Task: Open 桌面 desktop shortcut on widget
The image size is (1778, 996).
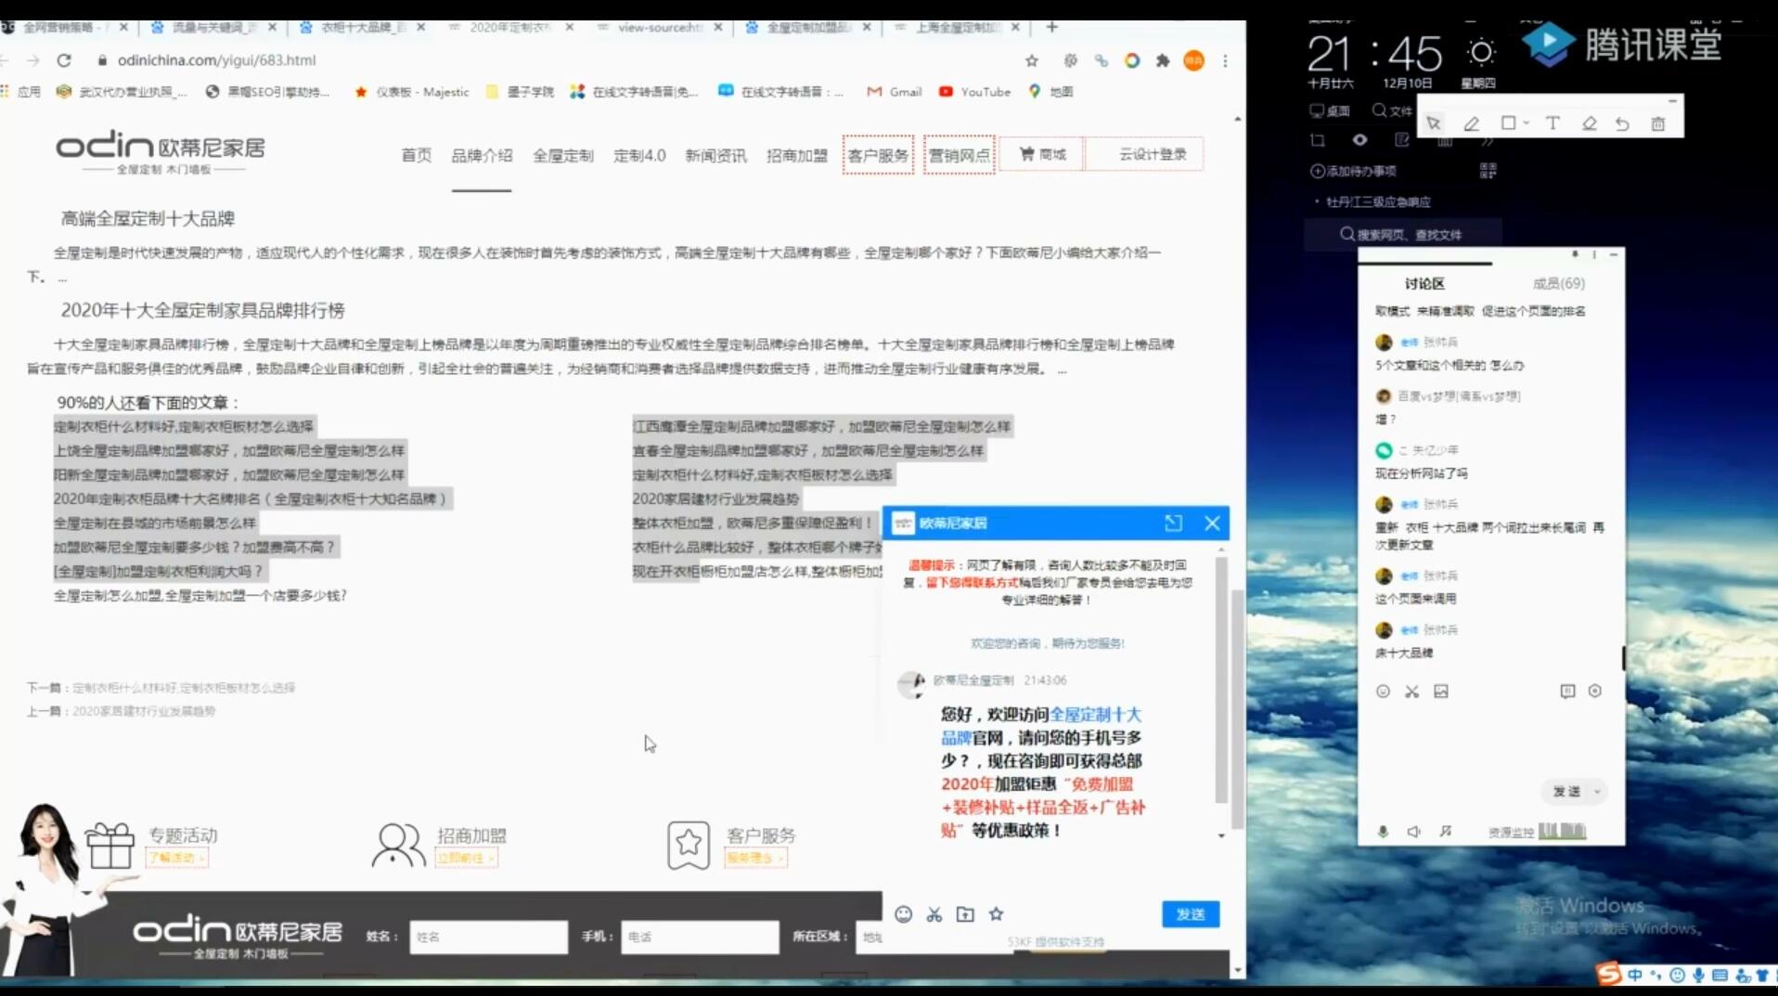Action: point(1330,110)
